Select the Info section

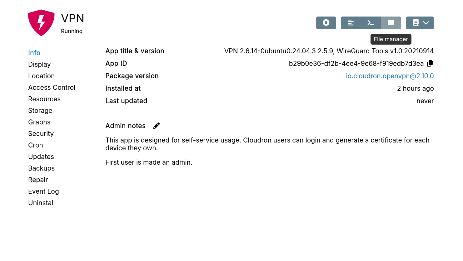click(x=34, y=53)
